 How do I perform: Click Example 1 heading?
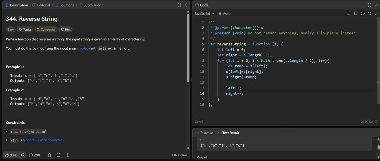click(x=15, y=67)
